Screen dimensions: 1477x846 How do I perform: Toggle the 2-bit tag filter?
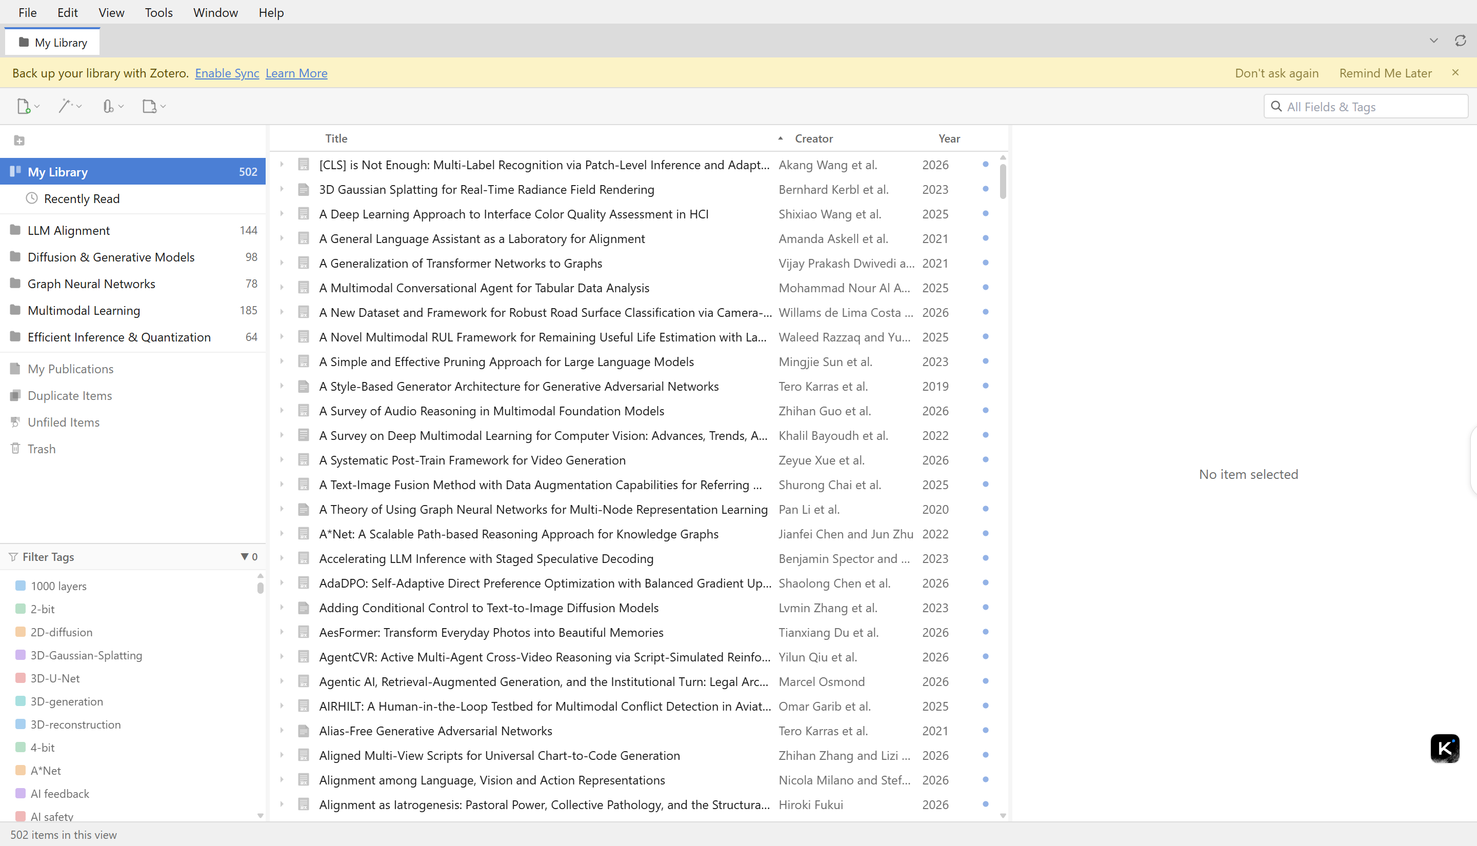[42, 609]
